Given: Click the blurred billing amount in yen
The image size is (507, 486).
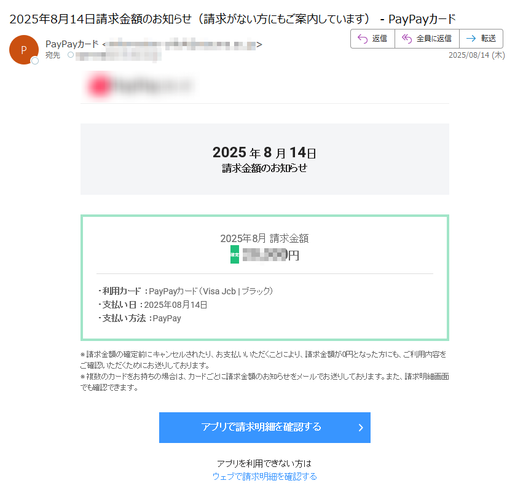Looking at the screenshot, I should point(265,255).
